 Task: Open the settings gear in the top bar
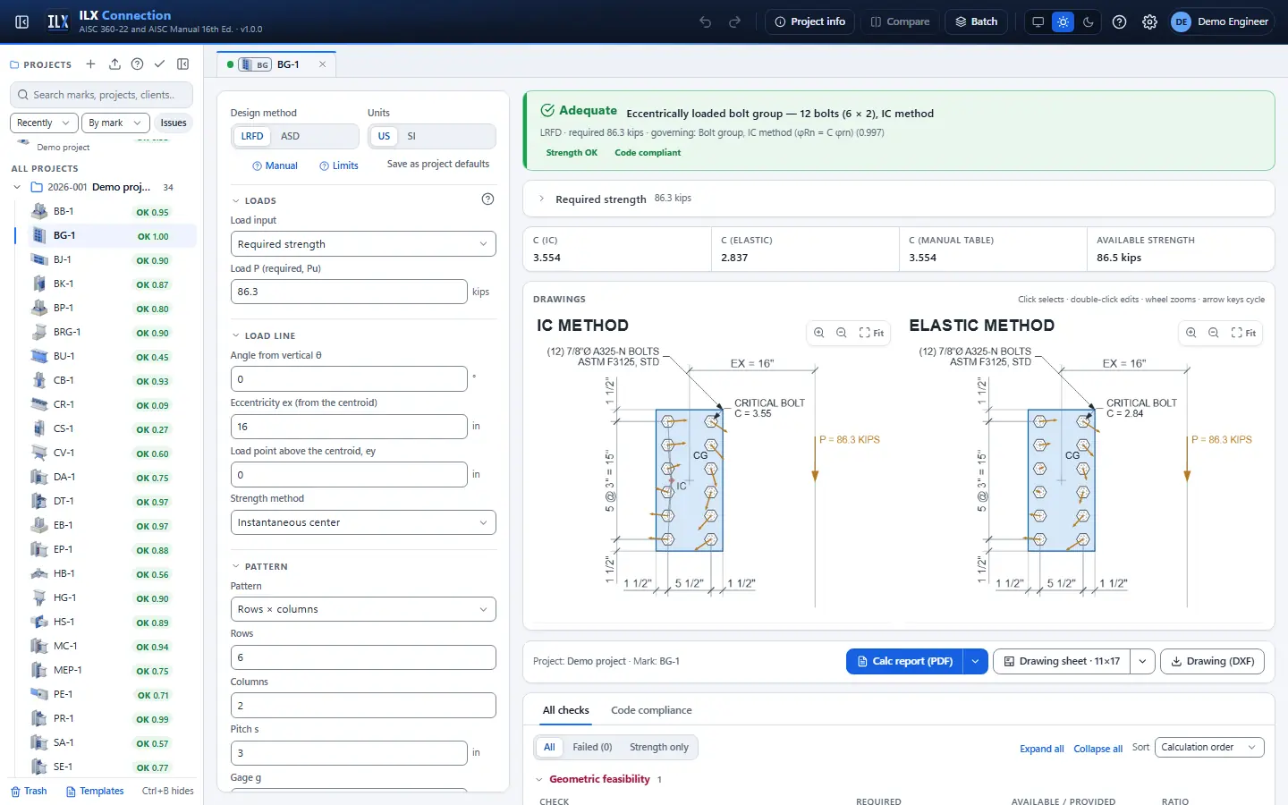1150,21
